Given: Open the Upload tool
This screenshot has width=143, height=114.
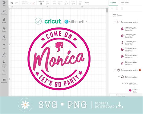Looking at the screenshot, I should [x=4, y=72].
